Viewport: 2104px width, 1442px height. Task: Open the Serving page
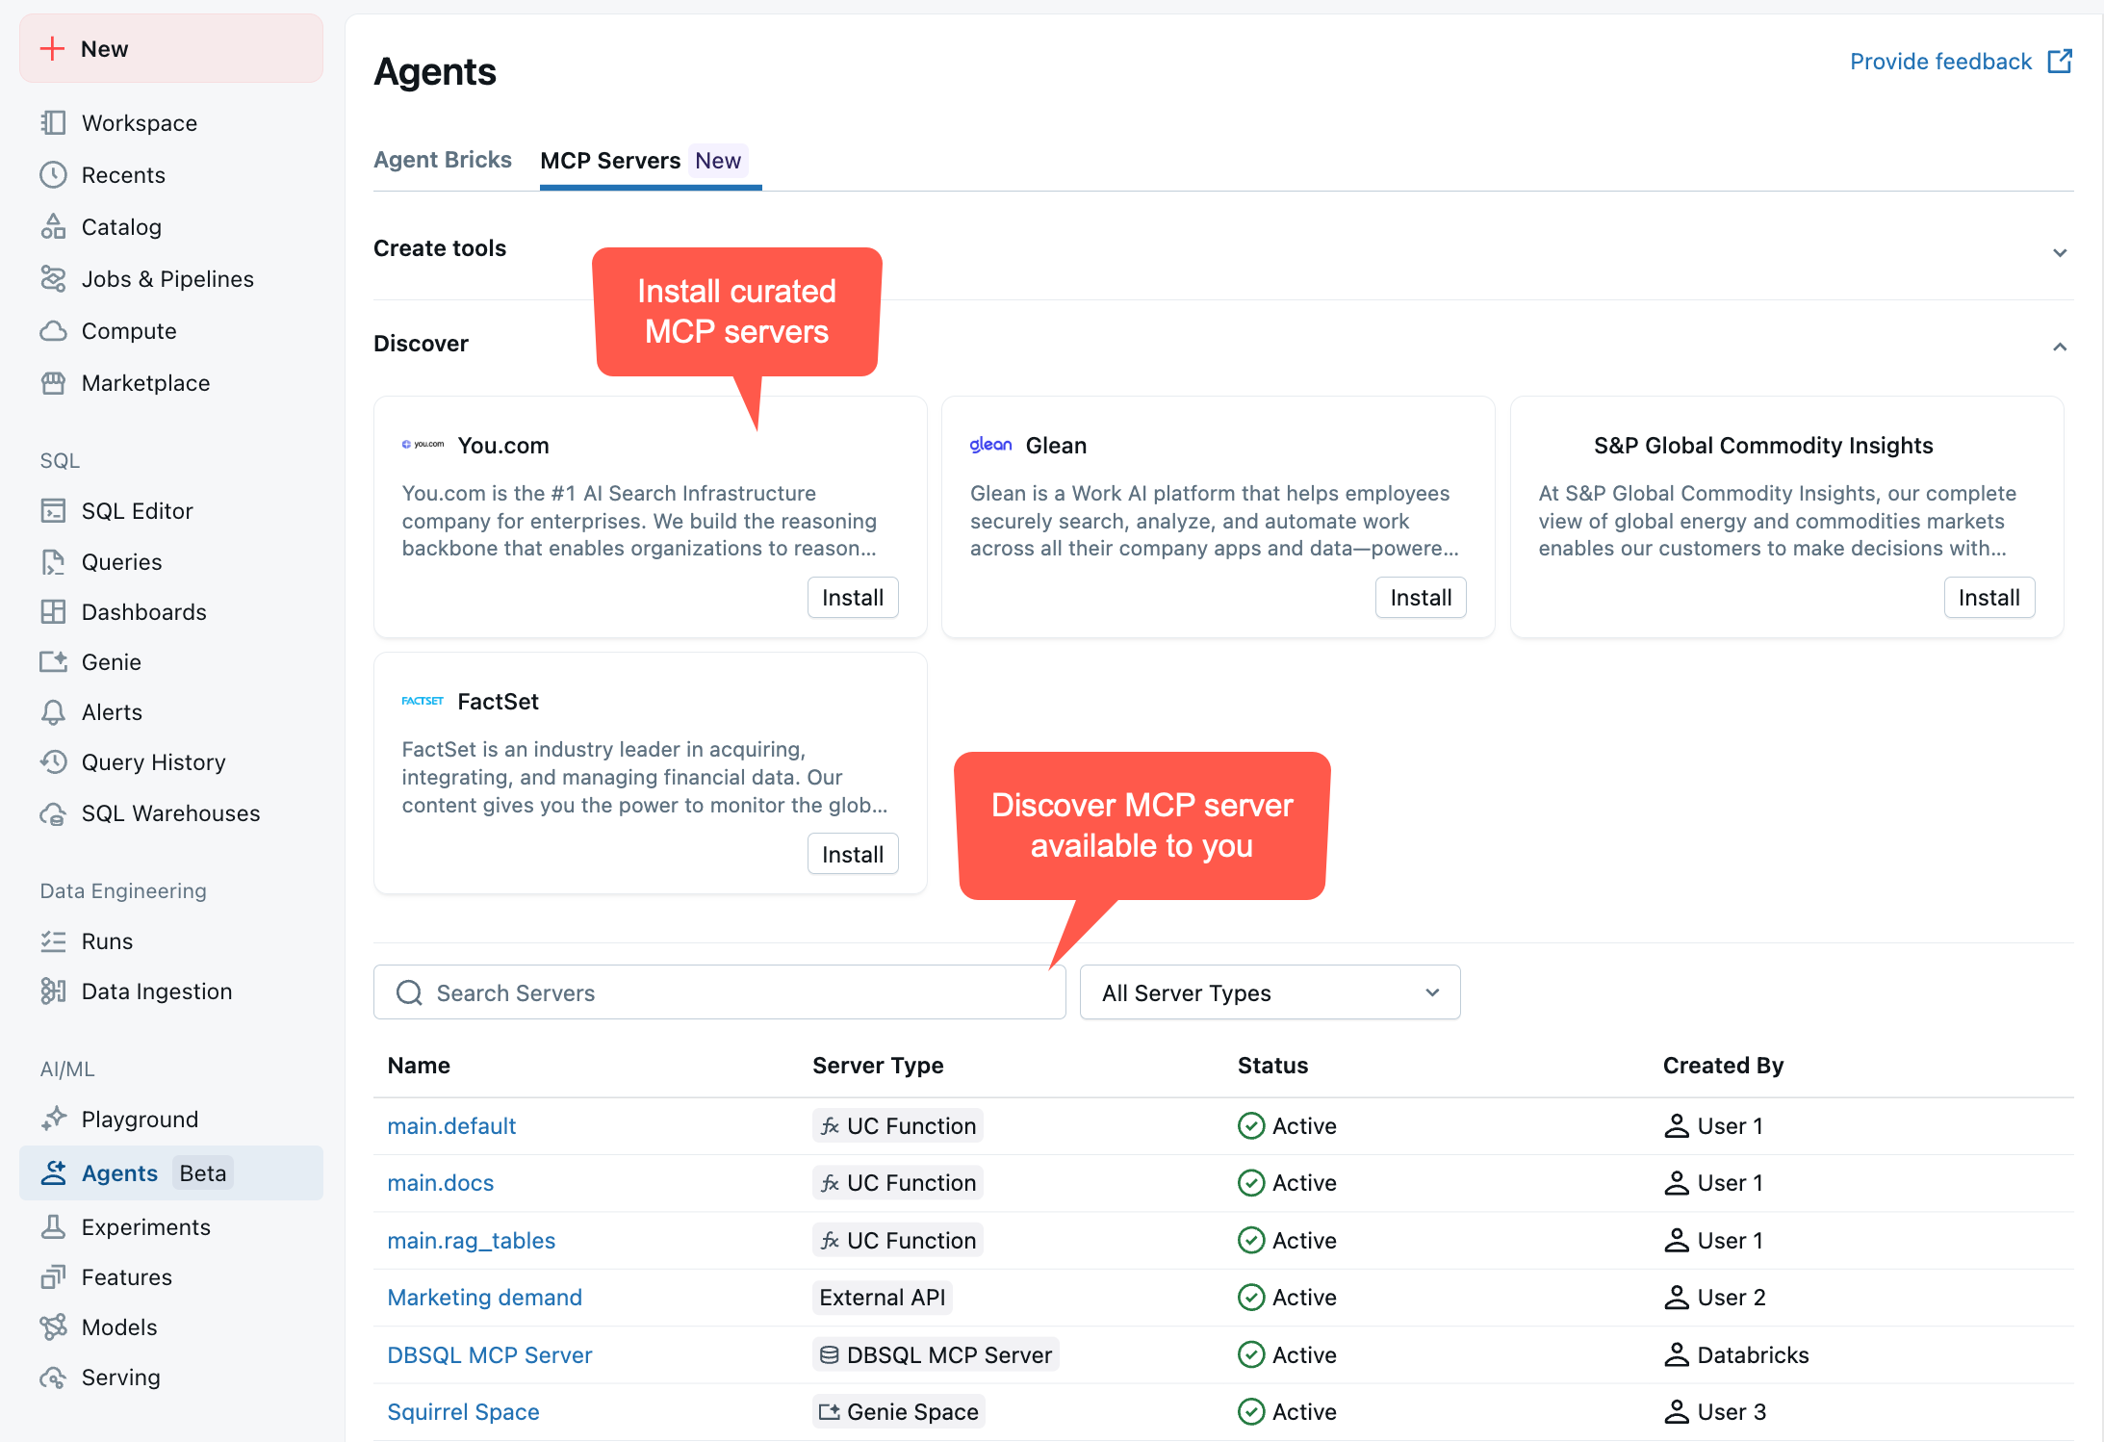coord(120,1377)
